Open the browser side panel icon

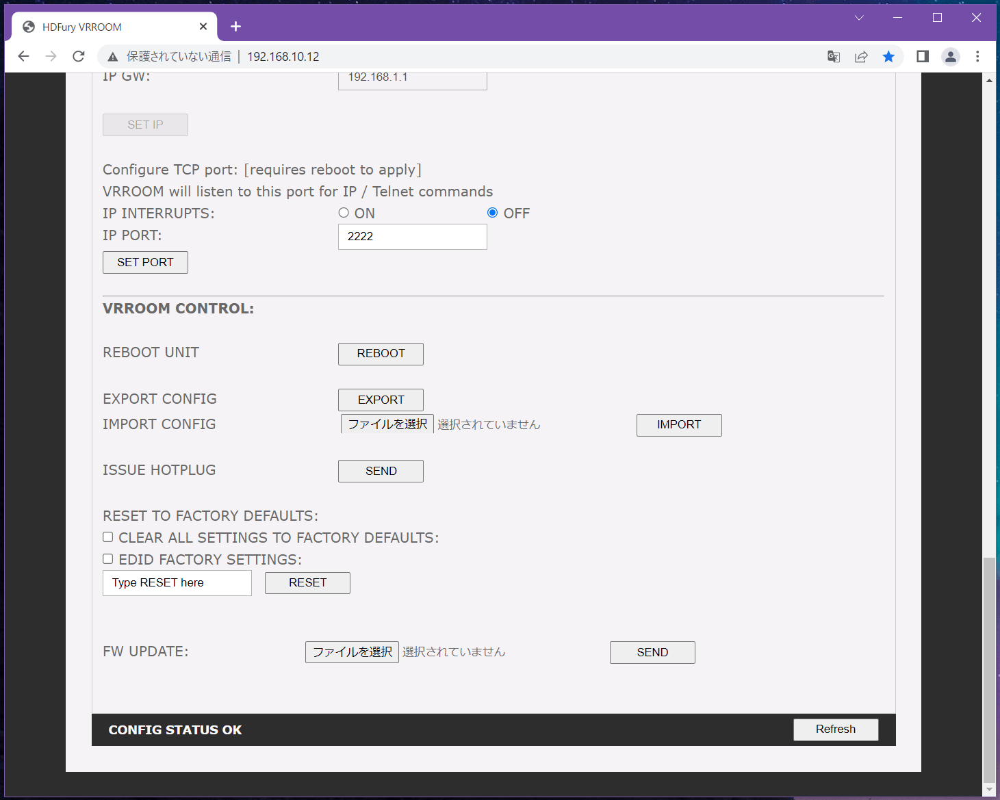(923, 56)
